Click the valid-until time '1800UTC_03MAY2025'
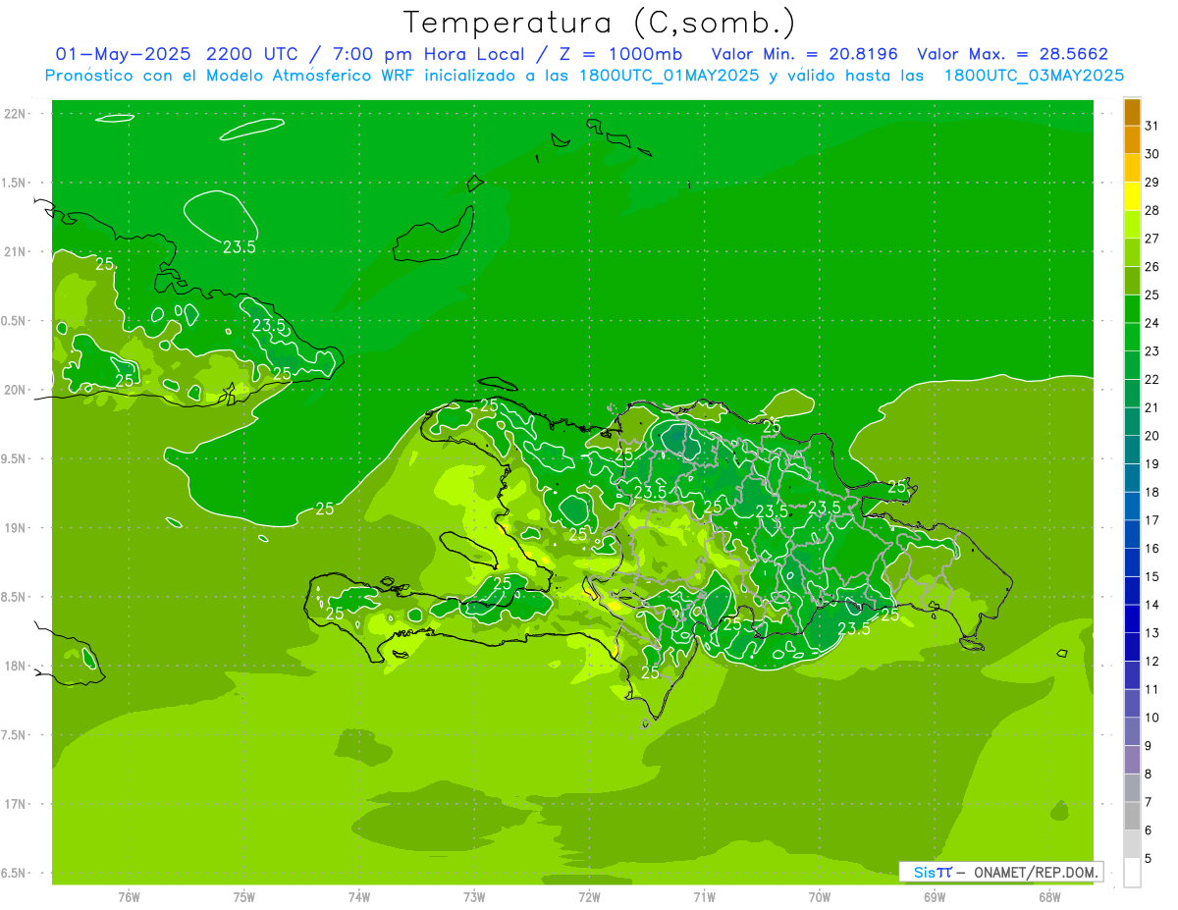1178x910 pixels. (x=1035, y=76)
